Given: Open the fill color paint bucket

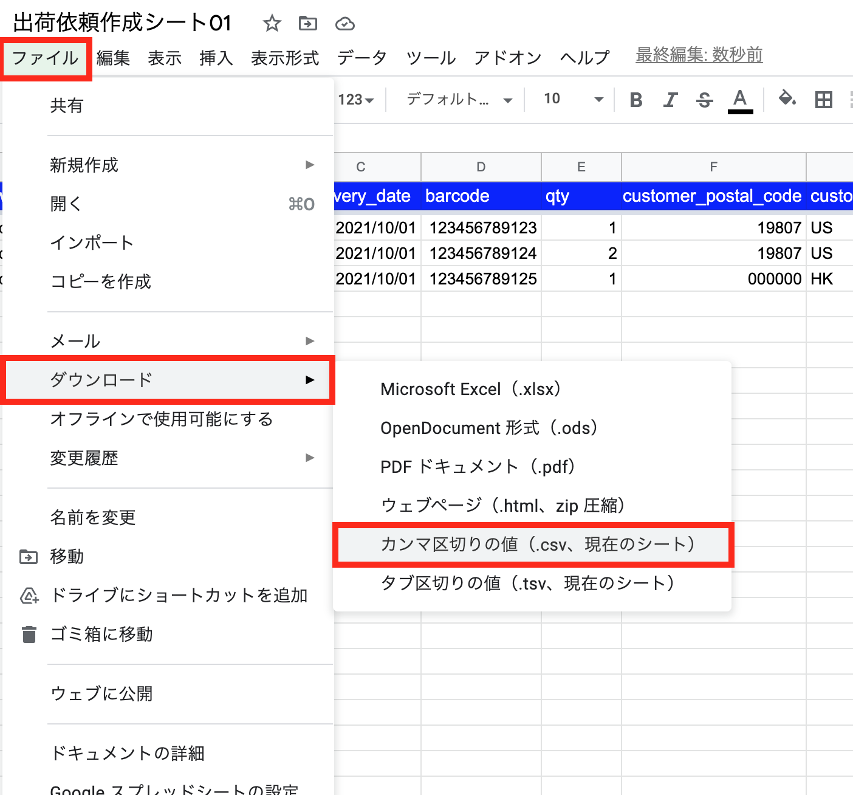Looking at the screenshot, I should click(787, 98).
